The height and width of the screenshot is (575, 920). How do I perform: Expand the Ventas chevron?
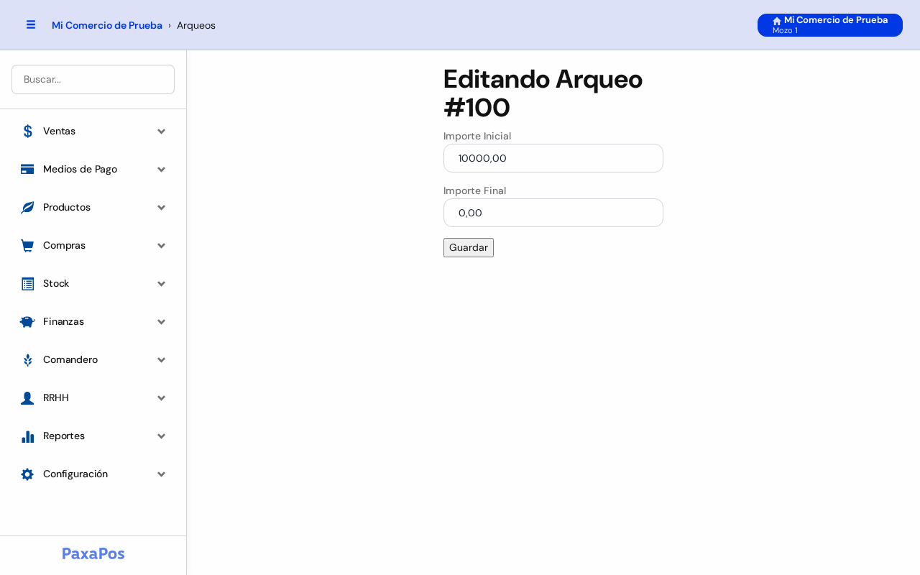coord(162,131)
